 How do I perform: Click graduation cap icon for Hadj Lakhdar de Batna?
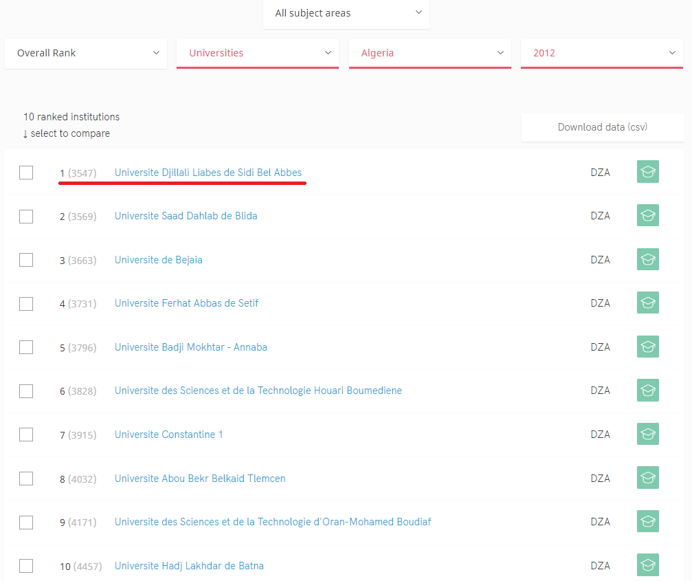(x=647, y=565)
